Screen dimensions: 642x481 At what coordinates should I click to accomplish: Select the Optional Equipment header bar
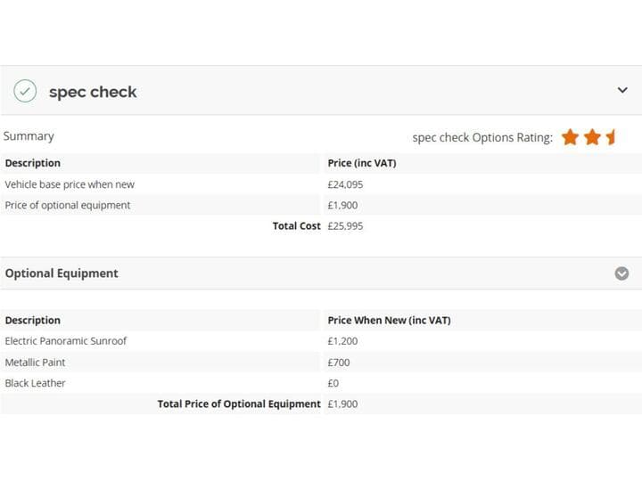[321, 273]
